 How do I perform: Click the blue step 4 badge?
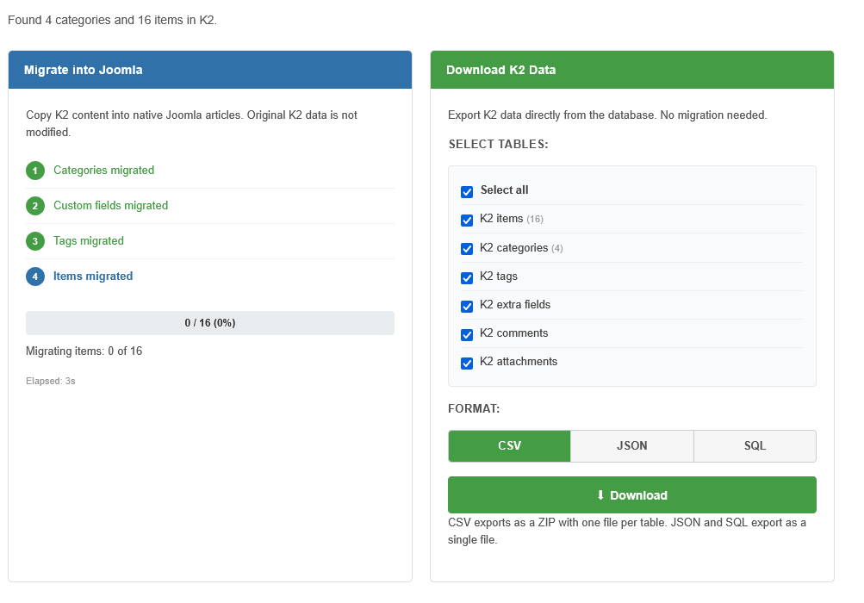(x=34, y=277)
